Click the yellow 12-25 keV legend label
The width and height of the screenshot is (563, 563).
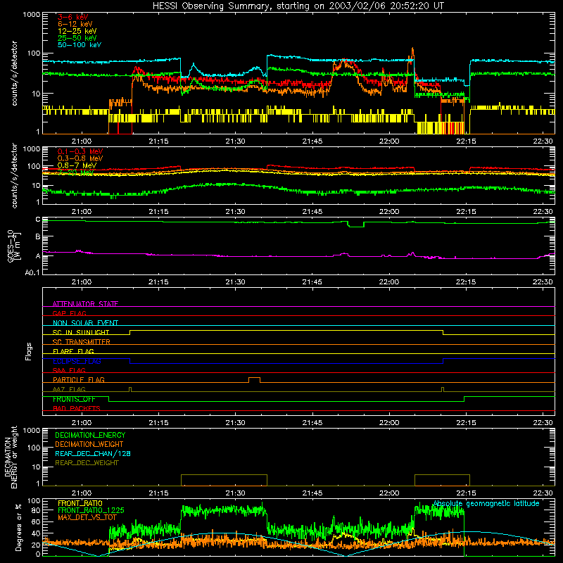pyautogui.click(x=77, y=31)
